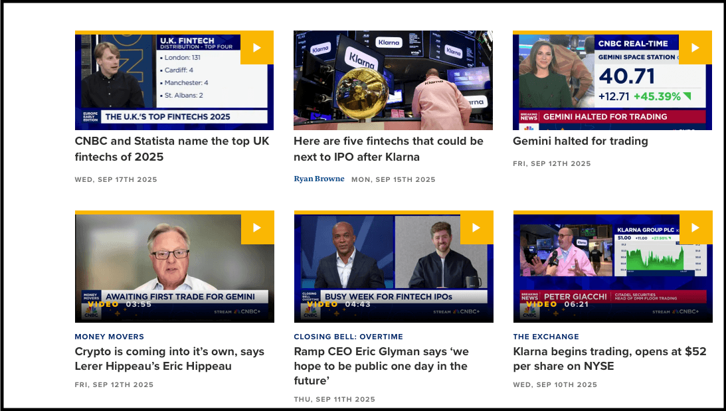Open Awaiting First Trade for Gemini thumbnail
The width and height of the screenshot is (726, 411).
pyautogui.click(x=175, y=267)
